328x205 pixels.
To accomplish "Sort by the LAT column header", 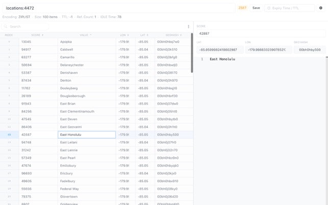I will point(144,35).
